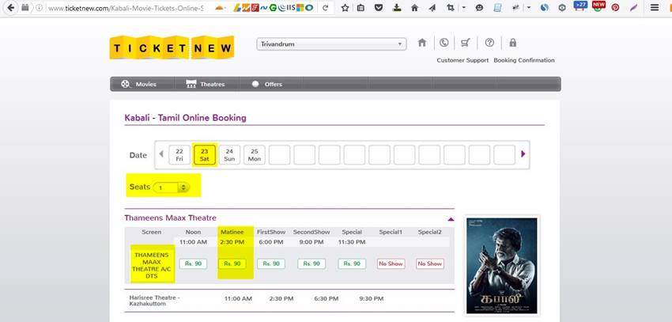Open the Simplenote-style blue circle extension
672x322 pixels.
tap(544, 8)
